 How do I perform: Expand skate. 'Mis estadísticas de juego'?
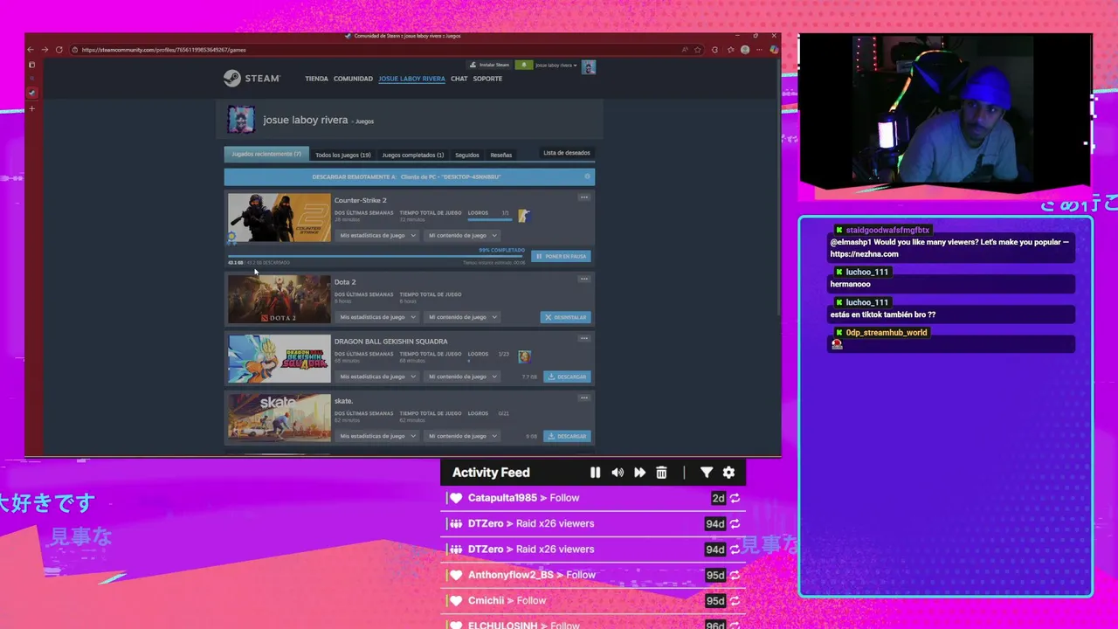point(376,436)
